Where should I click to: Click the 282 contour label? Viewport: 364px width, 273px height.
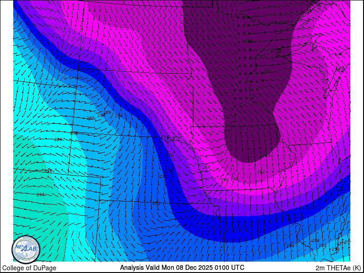pyautogui.click(x=157, y=203)
